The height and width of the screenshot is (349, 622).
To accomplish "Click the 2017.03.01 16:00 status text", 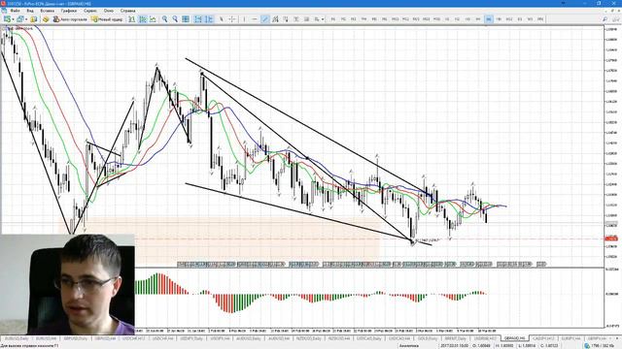I will tap(455, 346).
